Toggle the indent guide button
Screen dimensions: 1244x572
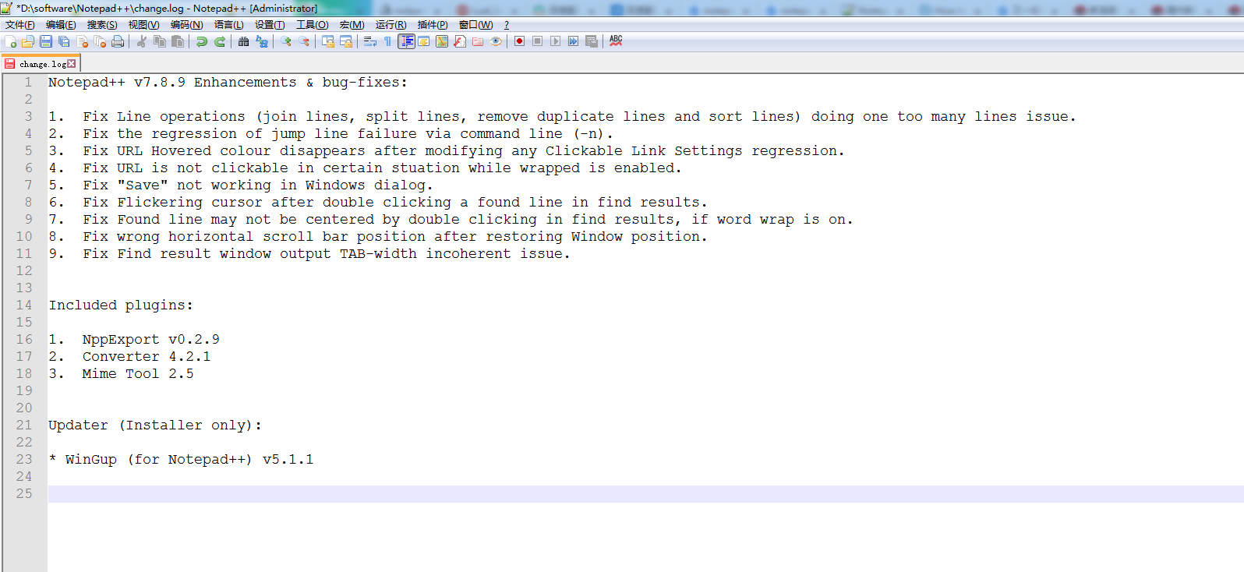pos(406,41)
